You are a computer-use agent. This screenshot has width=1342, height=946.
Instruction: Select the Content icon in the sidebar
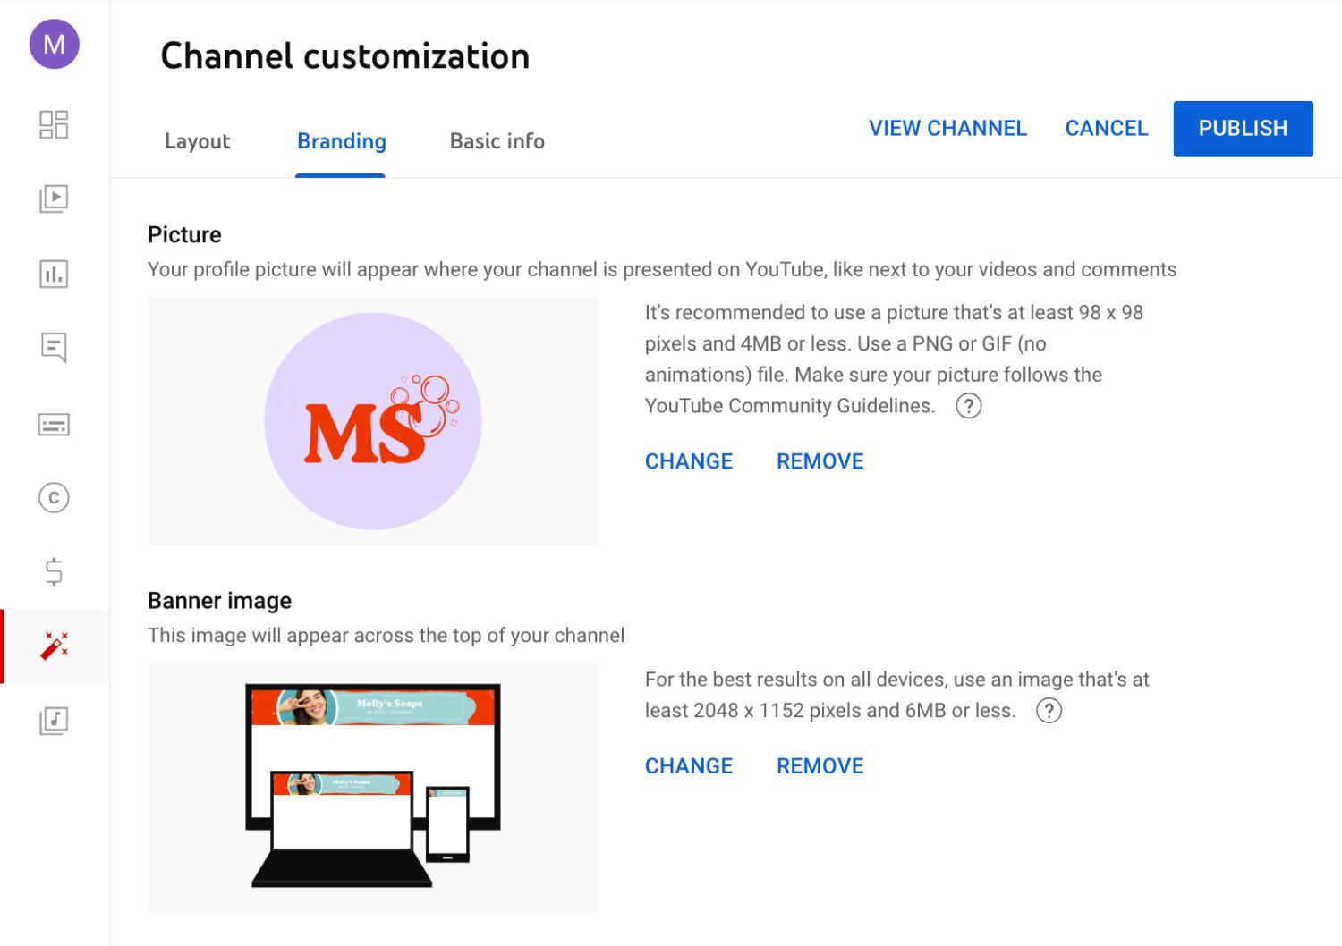click(x=54, y=199)
